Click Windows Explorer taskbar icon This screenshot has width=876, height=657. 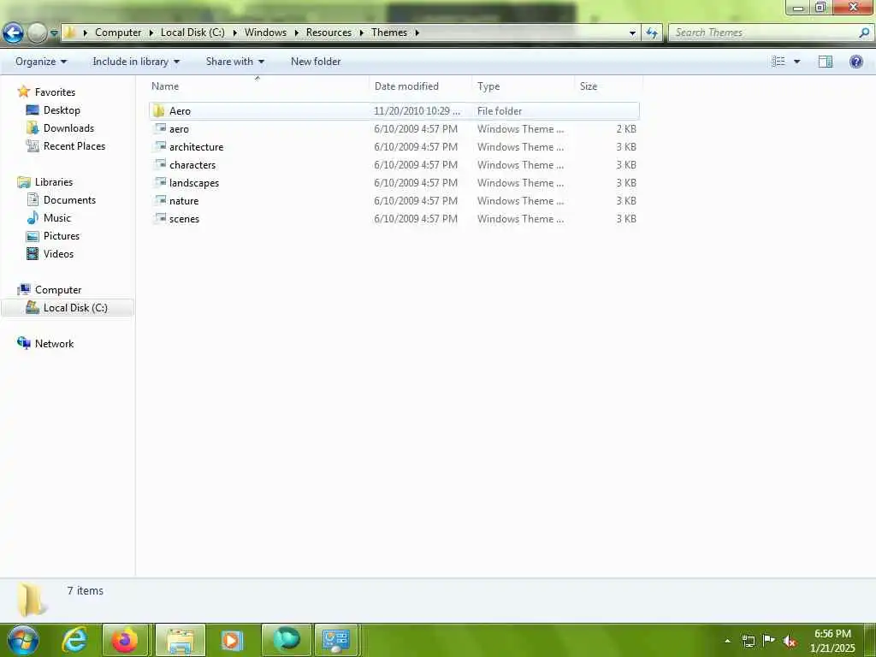coord(180,640)
